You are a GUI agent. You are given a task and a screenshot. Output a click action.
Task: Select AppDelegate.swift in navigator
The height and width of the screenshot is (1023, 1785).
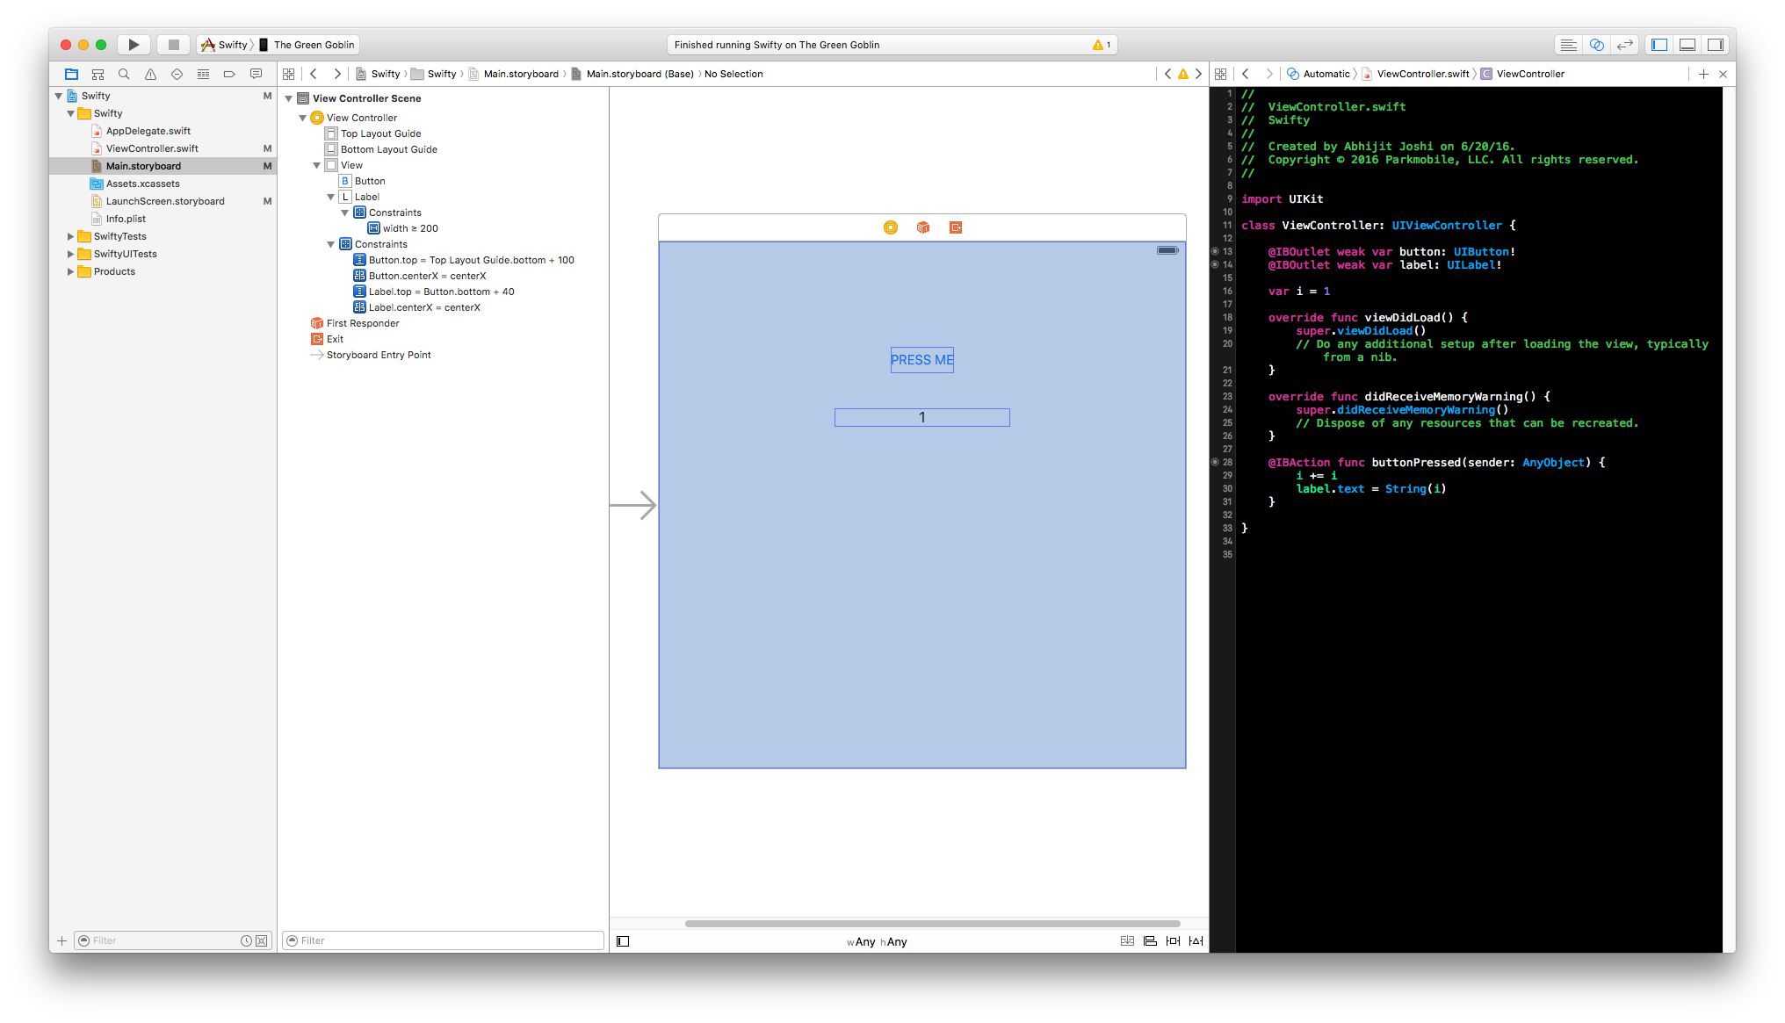coord(148,131)
